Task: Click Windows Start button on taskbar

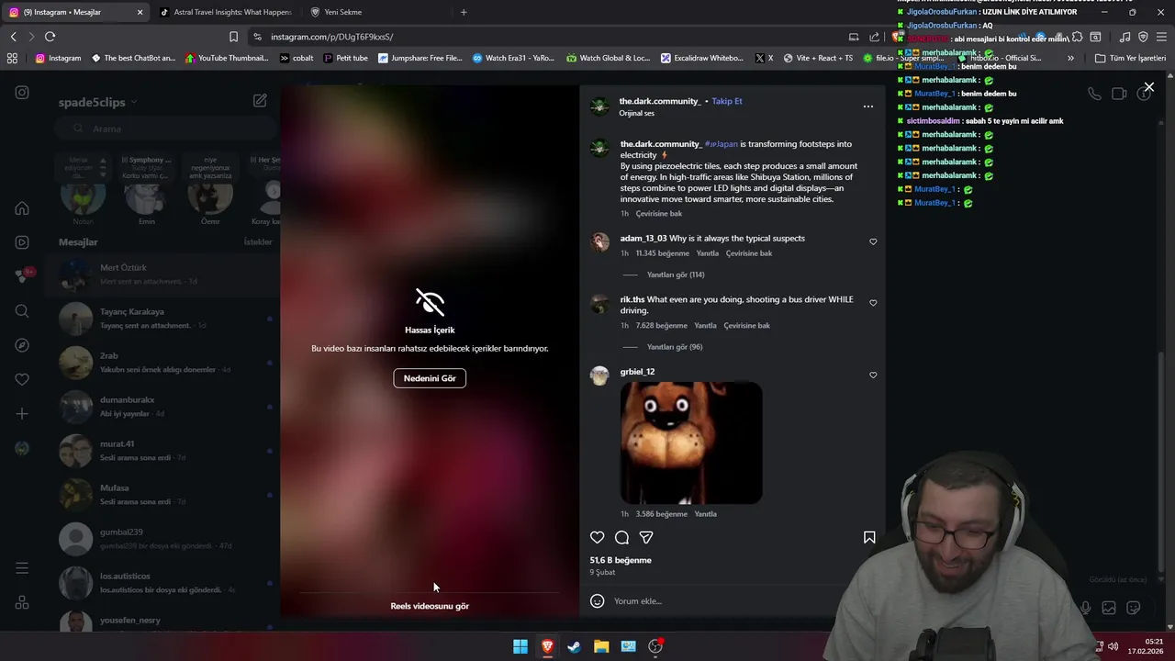Action: [520, 646]
